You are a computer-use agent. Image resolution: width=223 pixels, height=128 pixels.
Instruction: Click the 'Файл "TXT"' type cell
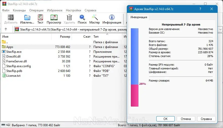101,76
